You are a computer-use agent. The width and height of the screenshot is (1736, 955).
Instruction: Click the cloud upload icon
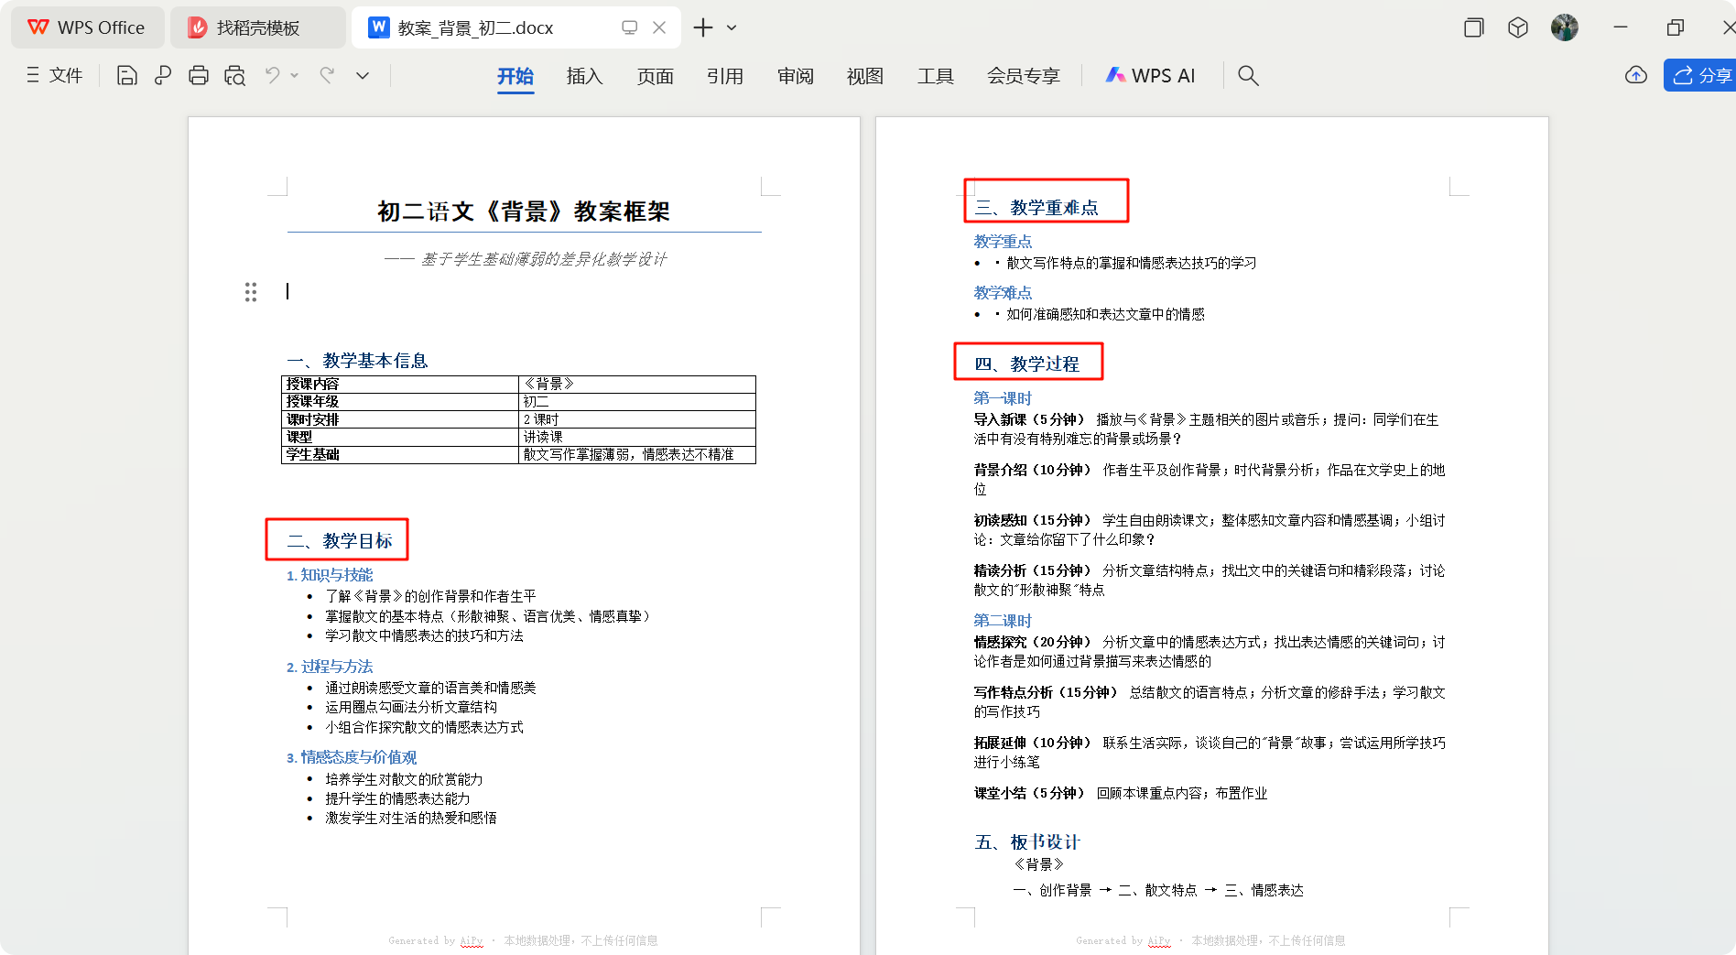pyautogui.click(x=1636, y=75)
